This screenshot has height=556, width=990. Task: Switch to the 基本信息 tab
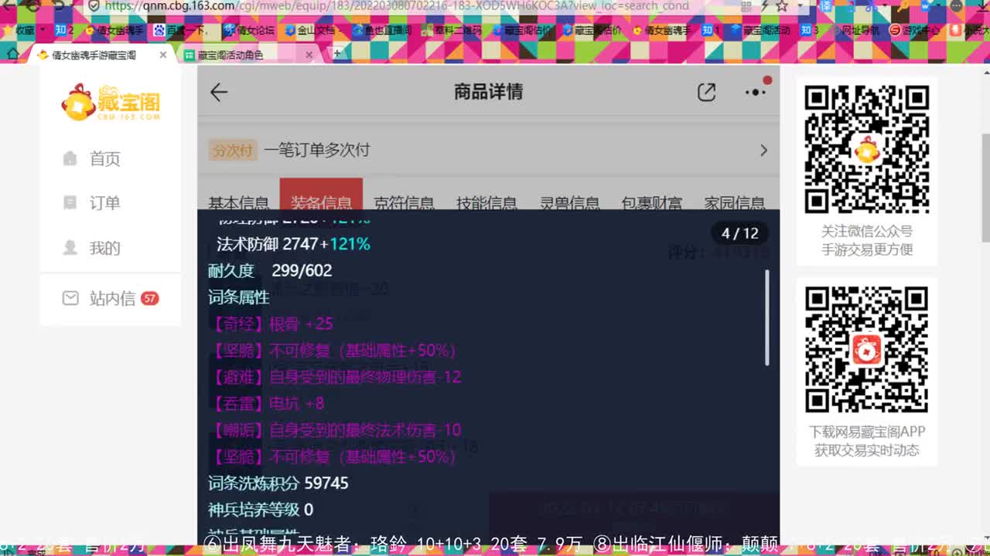(x=238, y=203)
